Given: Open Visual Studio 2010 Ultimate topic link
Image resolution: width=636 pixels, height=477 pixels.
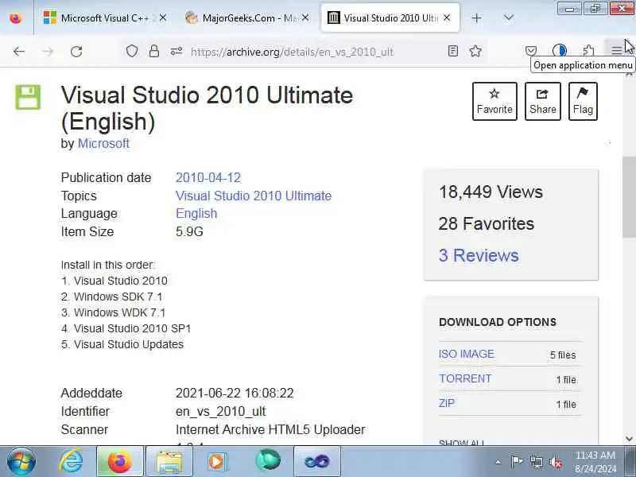Looking at the screenshot, I should click(254, 196).
